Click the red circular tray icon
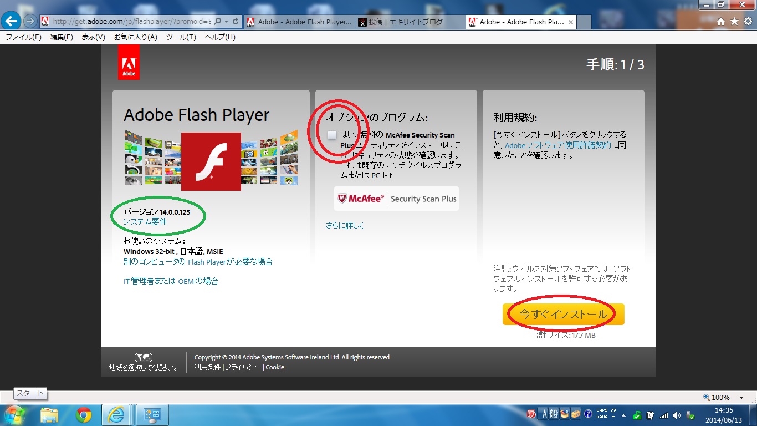The width and height of the screenshot is (757, 426). point(531,414)
